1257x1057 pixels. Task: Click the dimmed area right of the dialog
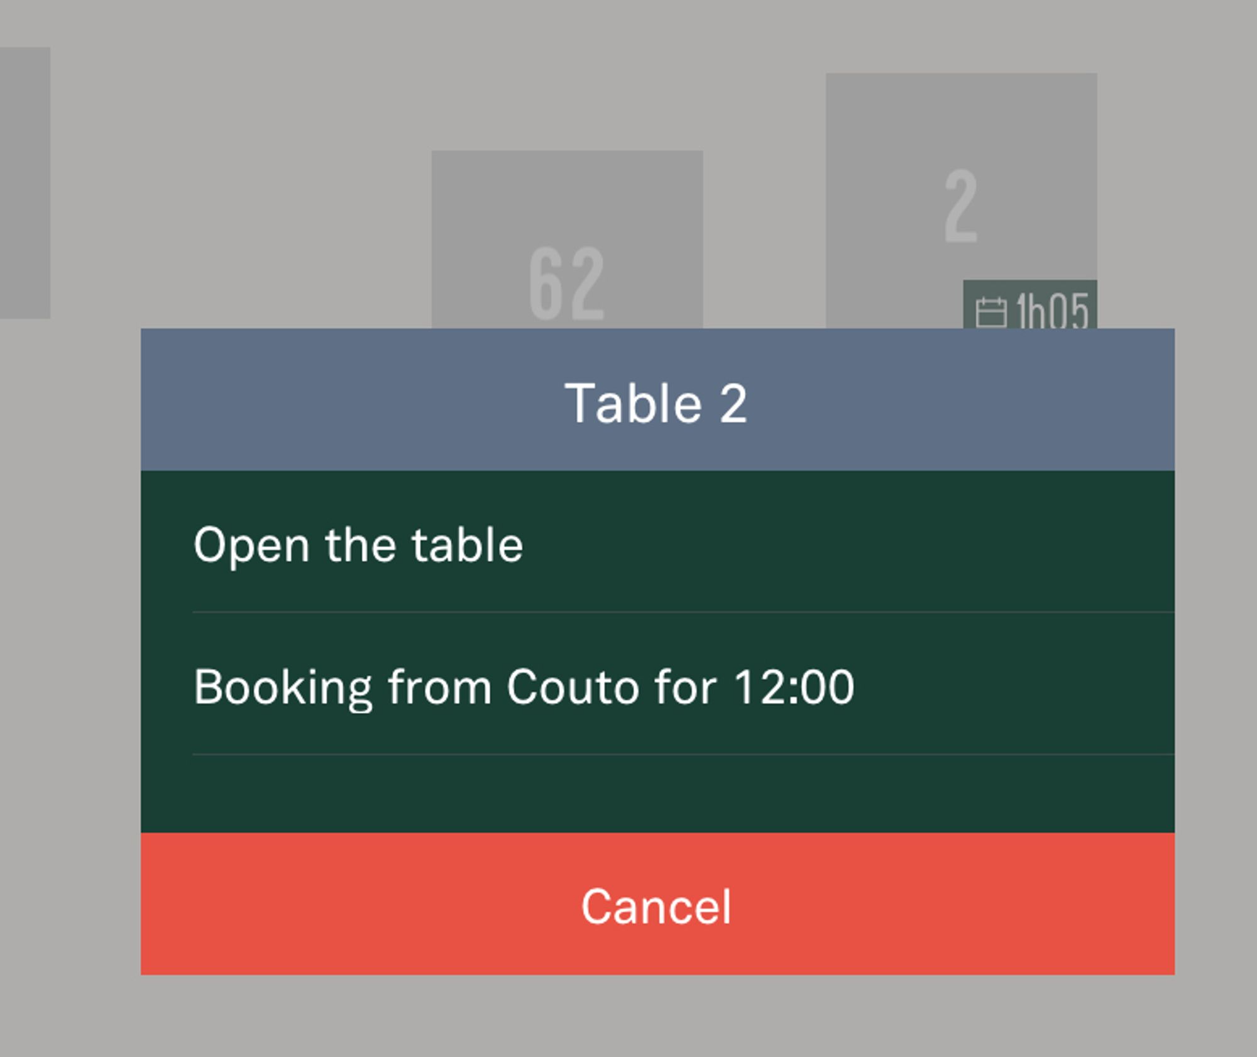(1216, 629)
